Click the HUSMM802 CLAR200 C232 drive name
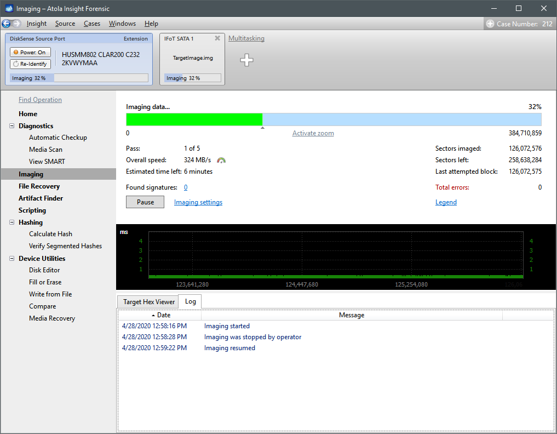 pyautogui.click(x=101, y=54)
